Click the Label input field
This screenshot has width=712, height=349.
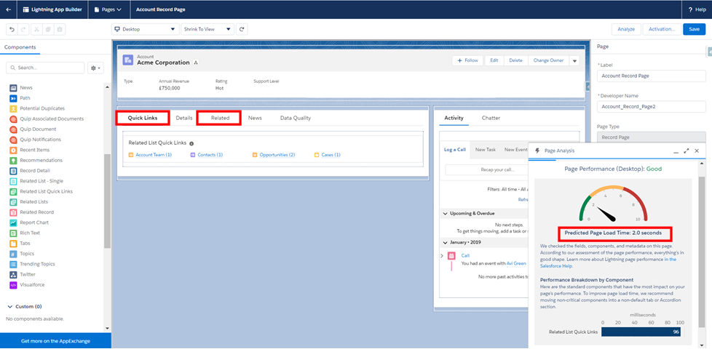click(x=651, y=76)
